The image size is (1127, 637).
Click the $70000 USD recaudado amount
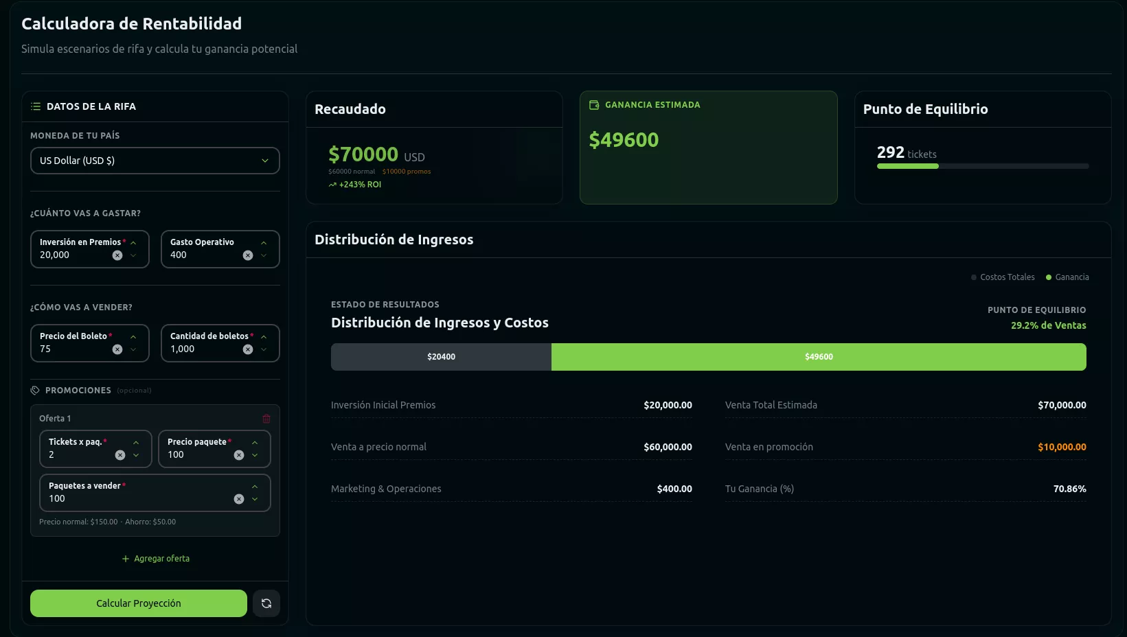376,154
